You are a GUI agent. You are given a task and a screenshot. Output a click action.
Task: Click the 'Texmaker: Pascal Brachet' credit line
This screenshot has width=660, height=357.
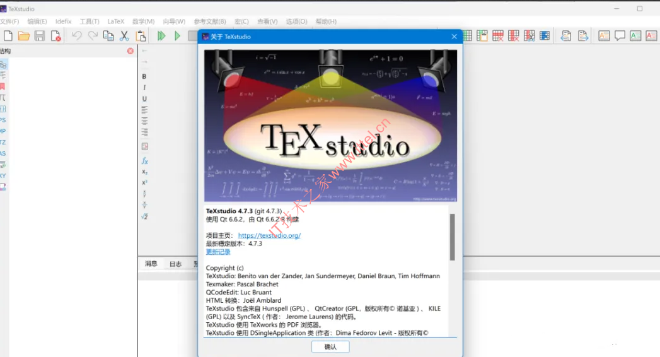(x=242, y=284)
